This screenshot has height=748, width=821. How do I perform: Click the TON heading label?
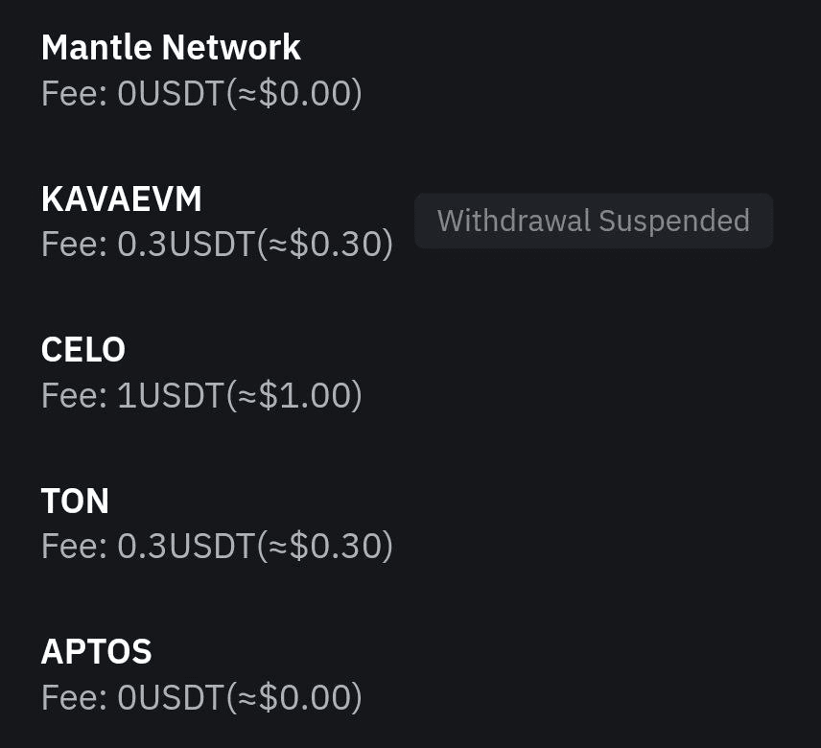pos(75,501)
